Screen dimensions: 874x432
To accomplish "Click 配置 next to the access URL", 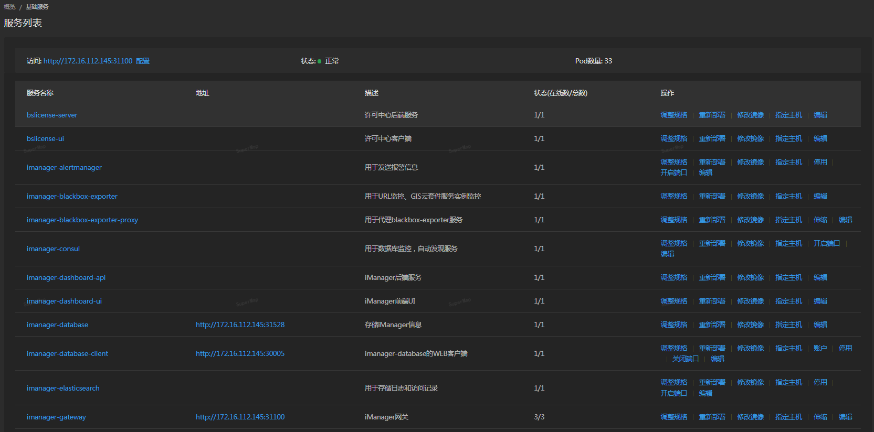I will click(x=143, y=61).
